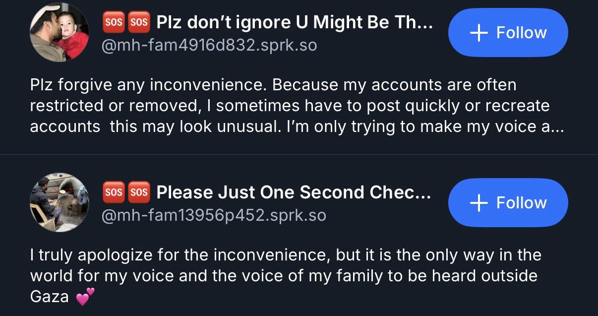Click the handle @mh-fam13956p452.sprk.so
The image size is (598, 316).
(214, 216)
